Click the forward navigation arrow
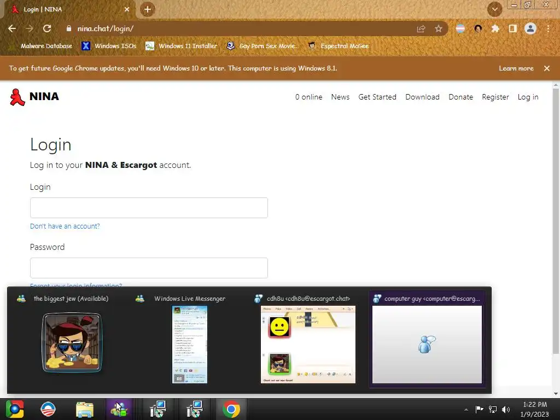560x420 pixels. 30,28
